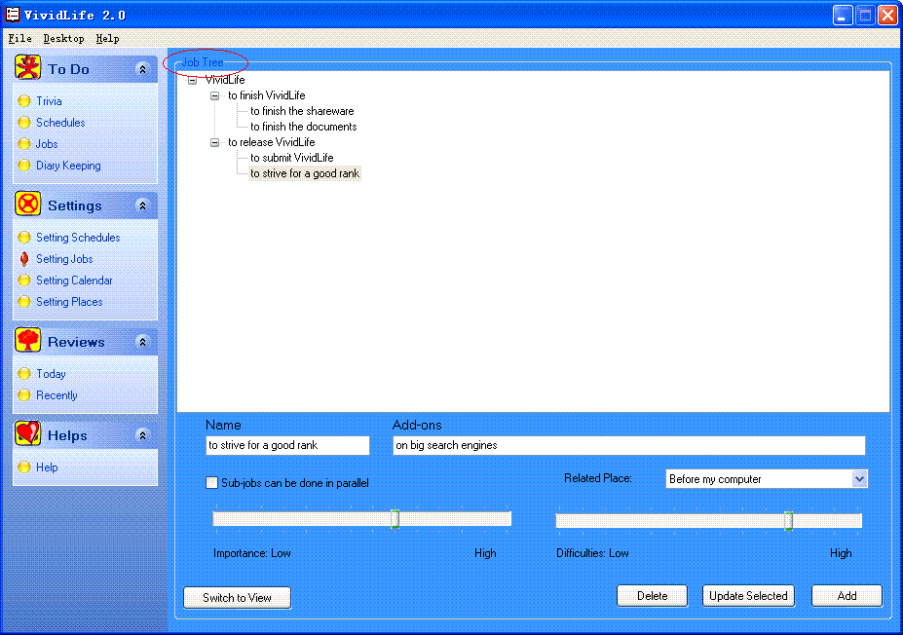
Task: Open the Desktop menu
Action: tap(63, 39)
